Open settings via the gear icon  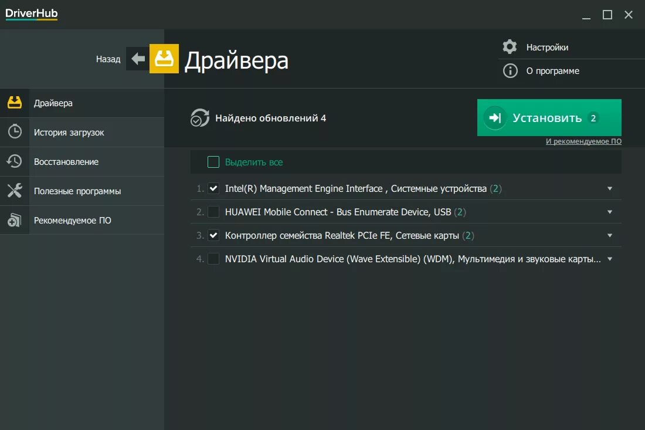tap(510, 47)
